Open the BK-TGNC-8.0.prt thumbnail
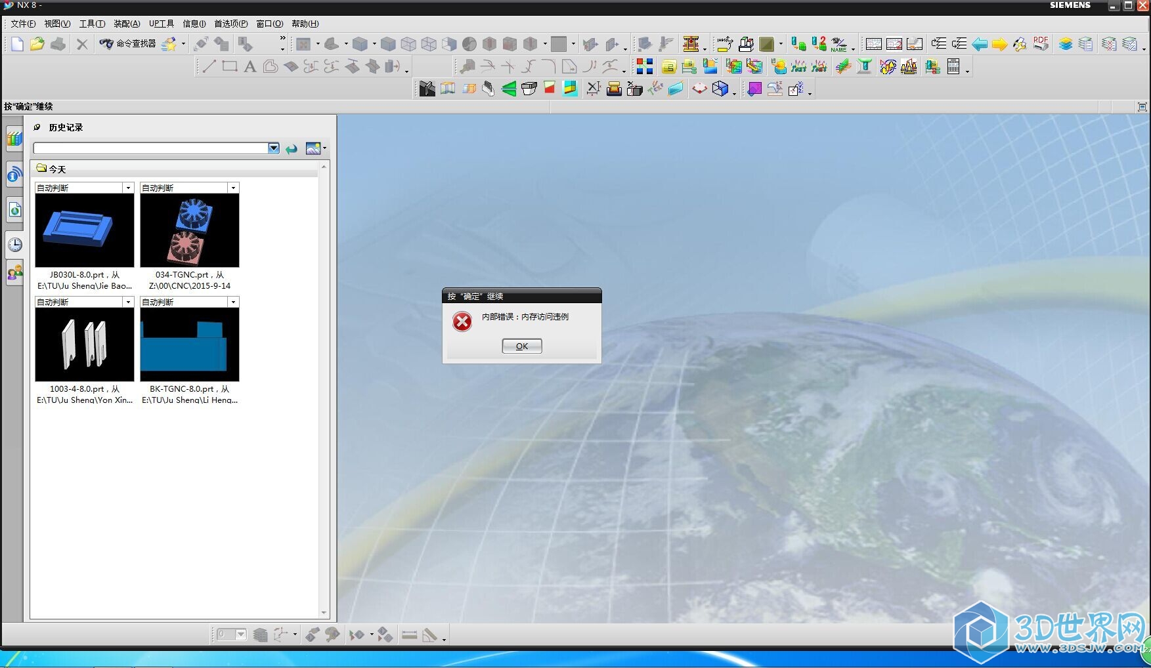The width and height of the screenshot is (1151, 668). click(189, 344)
